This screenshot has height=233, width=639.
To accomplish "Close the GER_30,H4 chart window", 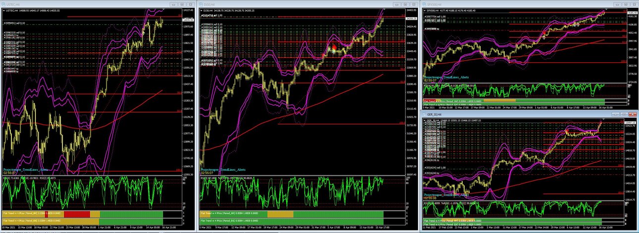I will (x=633, y=115).
